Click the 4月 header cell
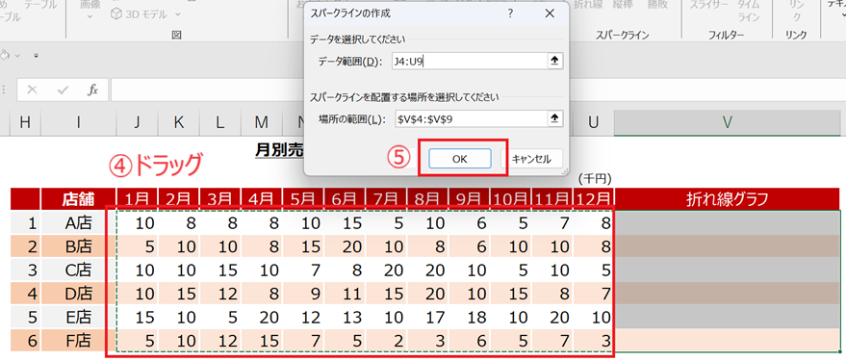The image size is (846, 361). coord(262,199)
